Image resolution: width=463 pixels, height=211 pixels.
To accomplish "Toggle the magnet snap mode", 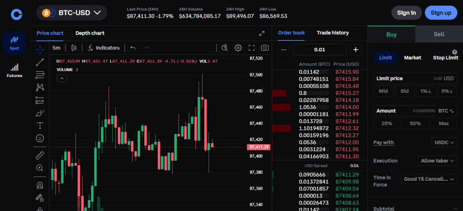I will click(40, 185).
